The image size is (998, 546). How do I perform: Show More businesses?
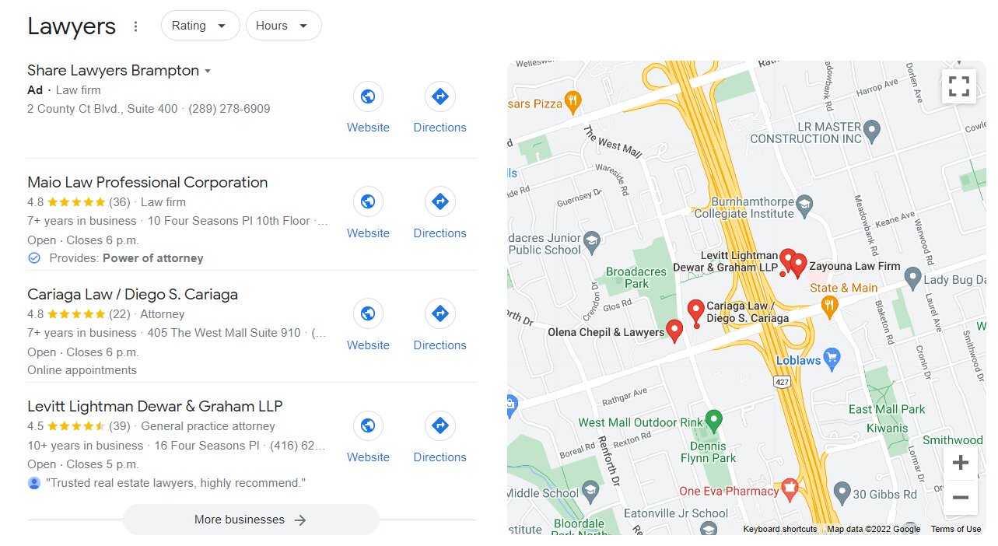[250, 520]
